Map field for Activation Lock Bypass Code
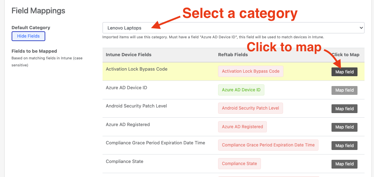374x177 pixels. (x=345, y=72)
